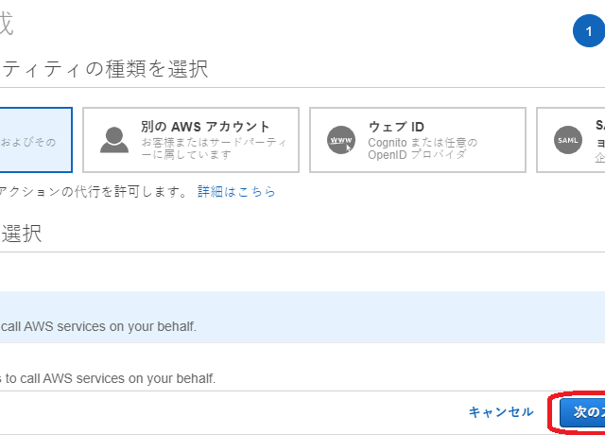
Task: Select the 別の AWS アカウント entity card
Action: click(191, 140)
